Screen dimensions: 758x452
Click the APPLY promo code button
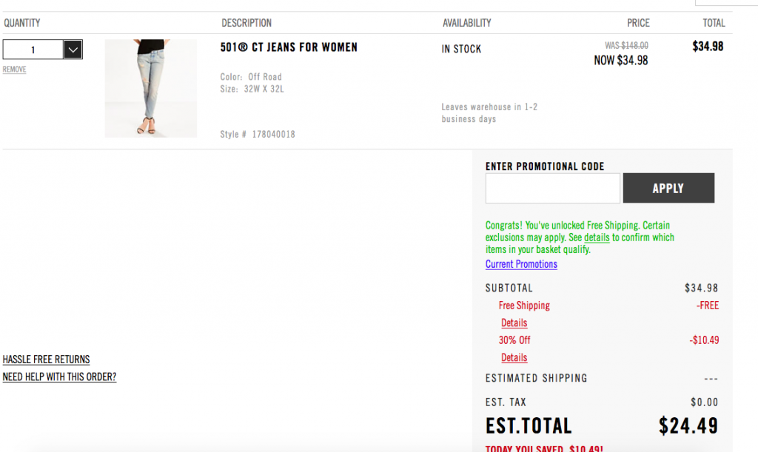tap(668, 188)
